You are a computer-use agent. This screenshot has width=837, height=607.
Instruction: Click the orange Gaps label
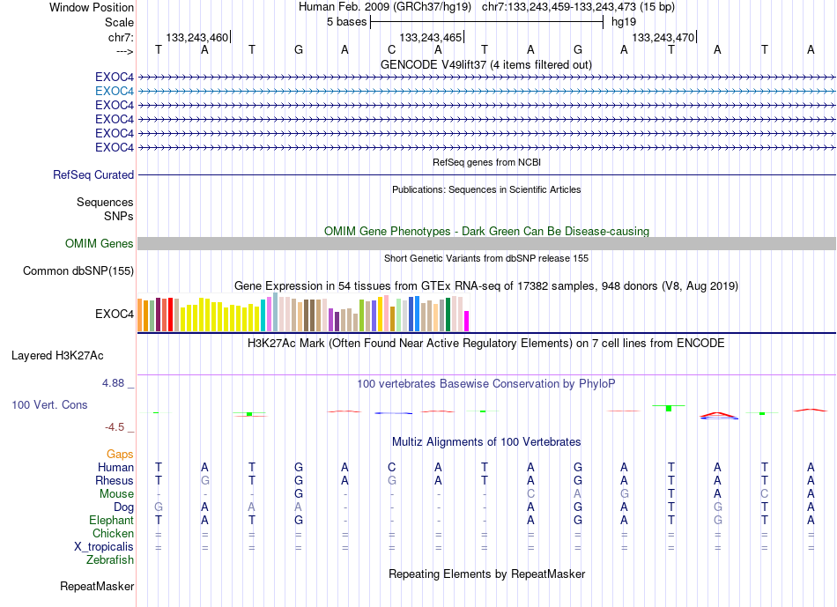tap(120, 455)
